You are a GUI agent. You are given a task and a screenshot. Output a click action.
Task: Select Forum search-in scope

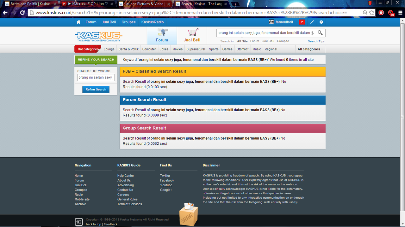[x=255, y=41]
